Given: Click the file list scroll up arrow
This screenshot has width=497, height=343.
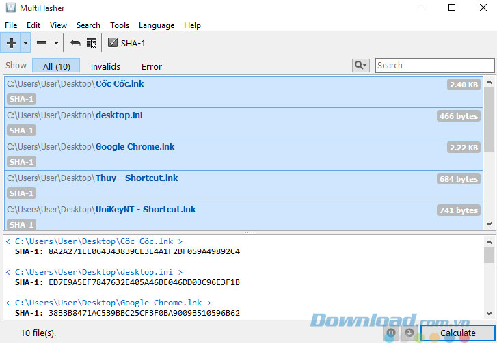Looking at the screenshot, I should click(489, 83).
